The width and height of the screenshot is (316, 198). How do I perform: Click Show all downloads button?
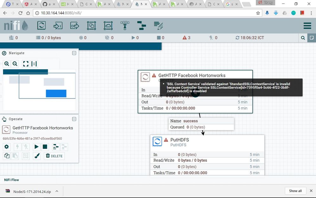tap(295, 191)
